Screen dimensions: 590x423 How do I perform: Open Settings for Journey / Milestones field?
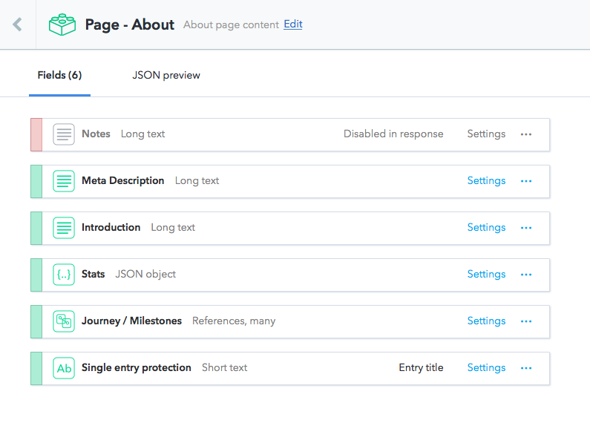point(486,321)
